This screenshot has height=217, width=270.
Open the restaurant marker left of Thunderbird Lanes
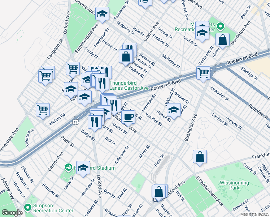click(102, 84)
